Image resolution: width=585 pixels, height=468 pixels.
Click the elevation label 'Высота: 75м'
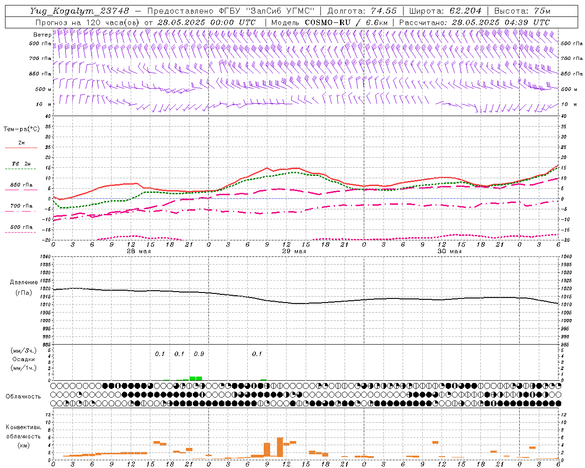(x=522, y=11)
